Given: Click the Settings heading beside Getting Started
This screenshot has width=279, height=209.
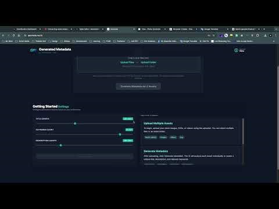Looking at the screenshot, I should click(63, 107).
